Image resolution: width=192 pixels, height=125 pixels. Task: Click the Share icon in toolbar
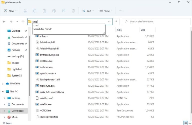click(x=63, y=11)
